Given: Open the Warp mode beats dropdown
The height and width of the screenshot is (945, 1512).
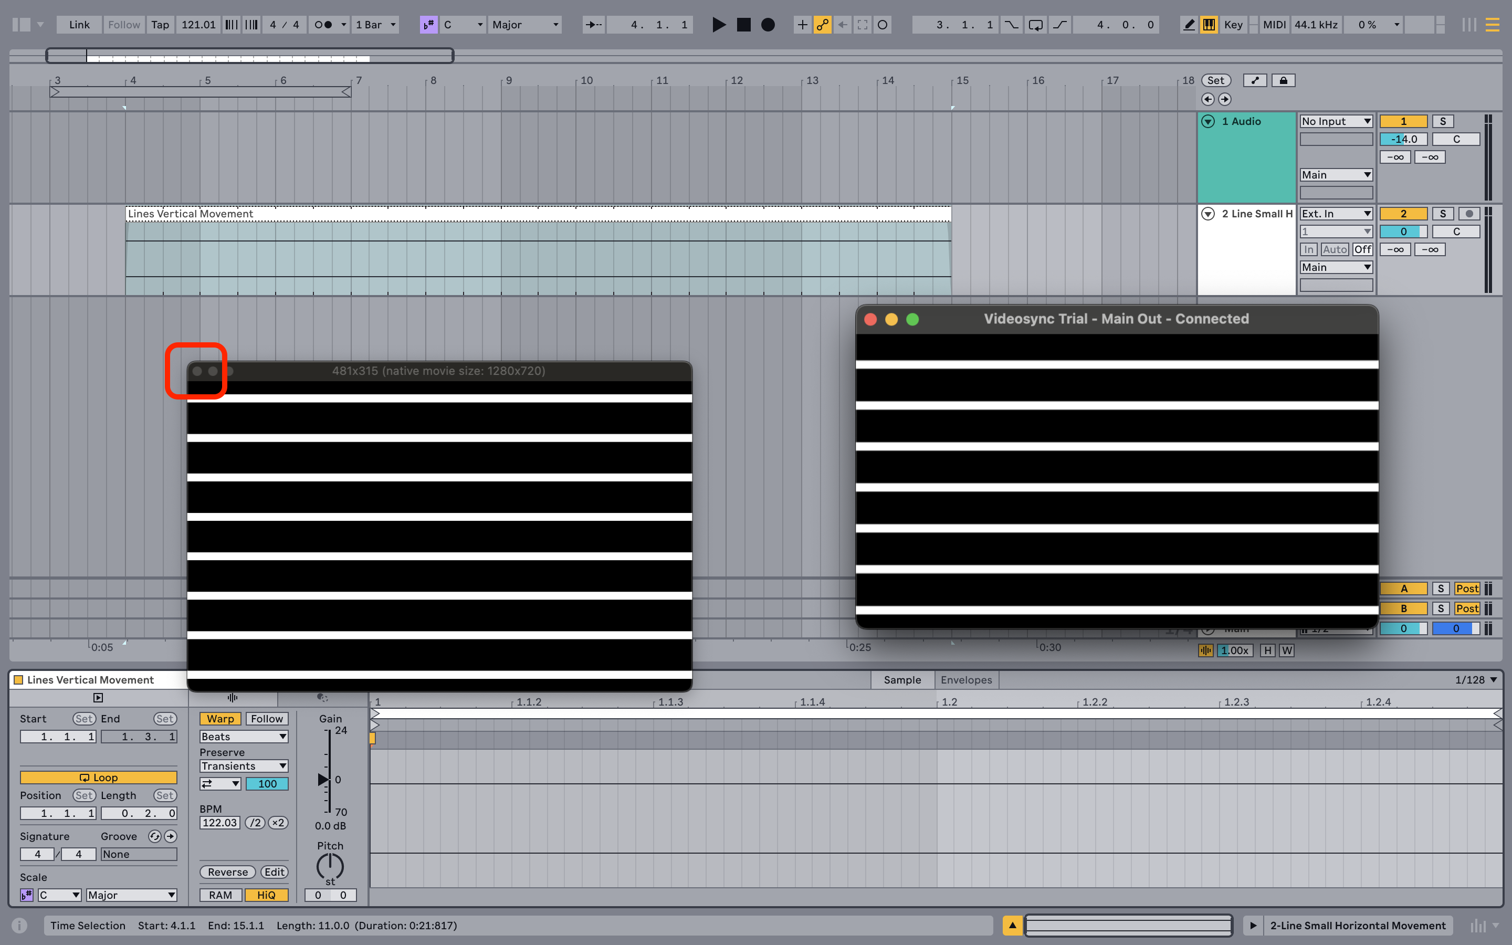Looking at the screenshot, I should point(240,738).
